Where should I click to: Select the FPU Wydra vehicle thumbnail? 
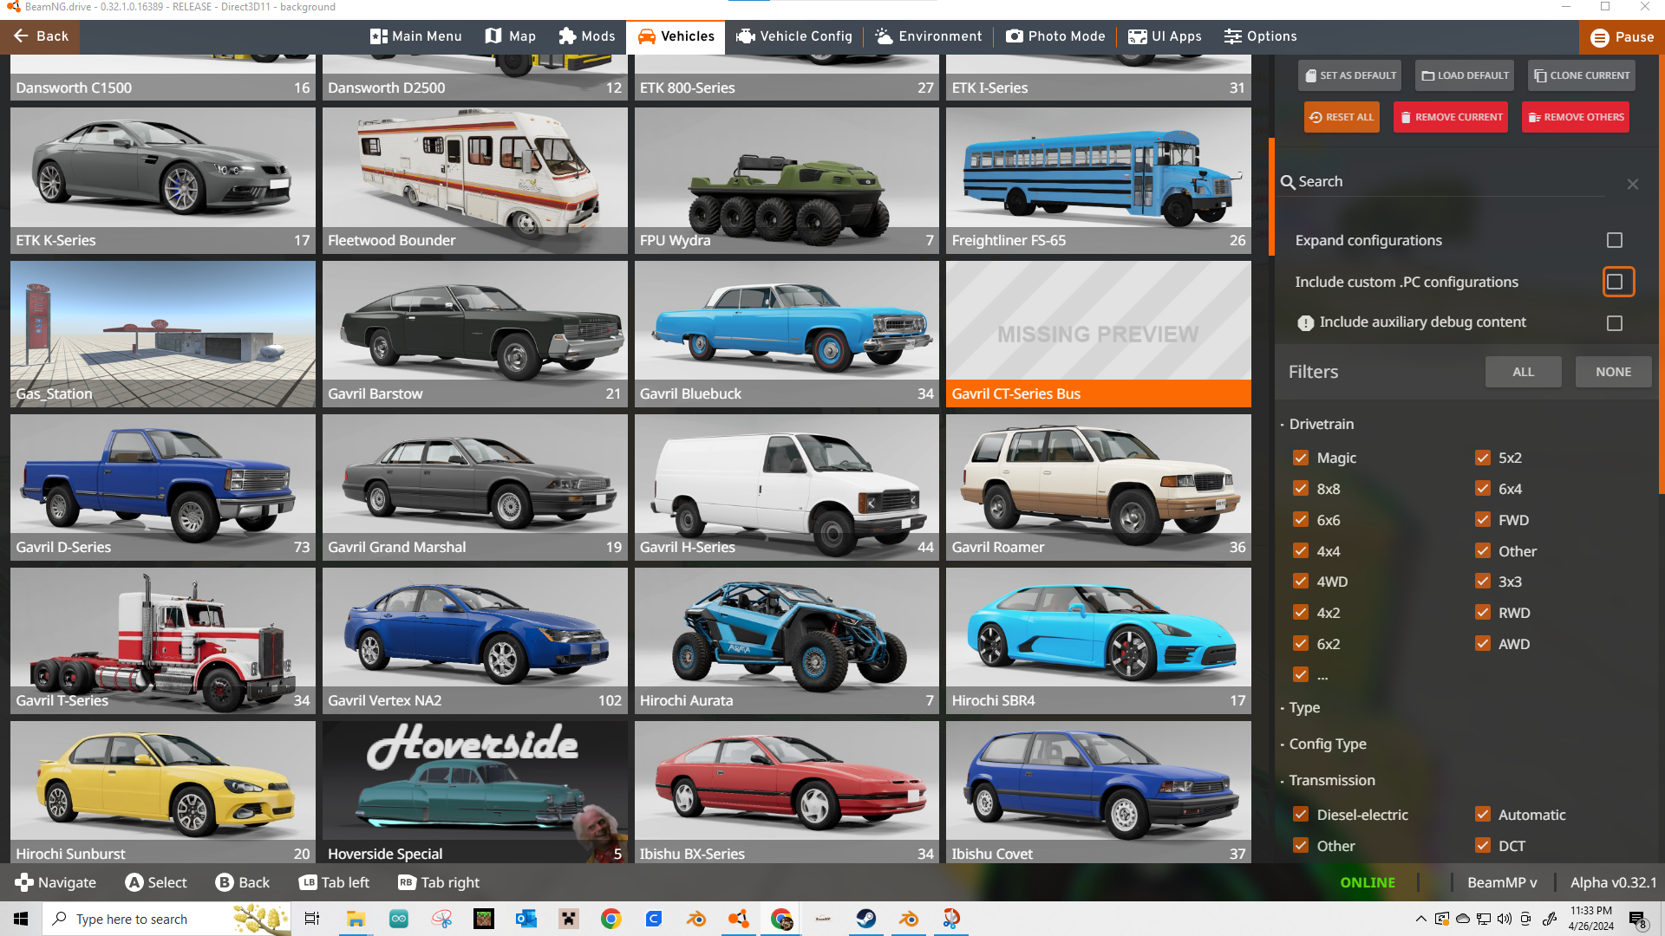tap(787, 180)
